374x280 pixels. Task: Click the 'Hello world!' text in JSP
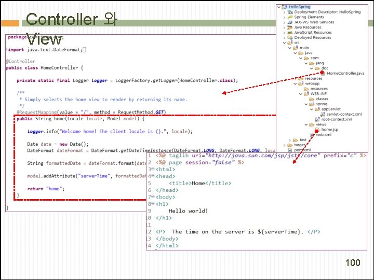[x=188, y=211]
